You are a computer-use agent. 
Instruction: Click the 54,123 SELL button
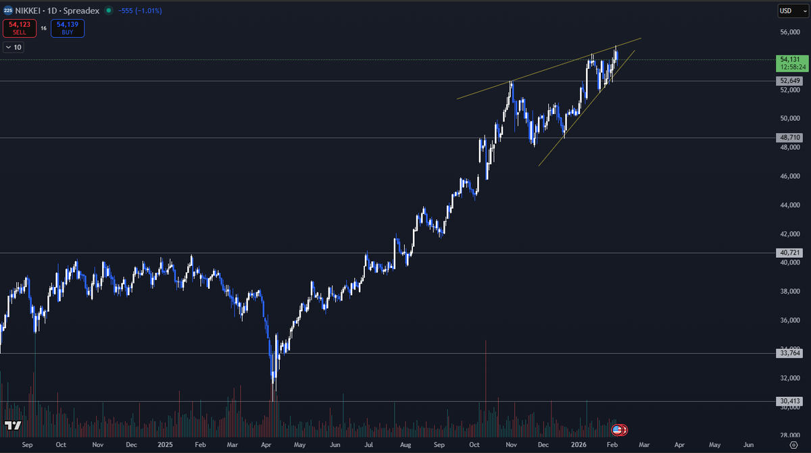pos(19,28)
